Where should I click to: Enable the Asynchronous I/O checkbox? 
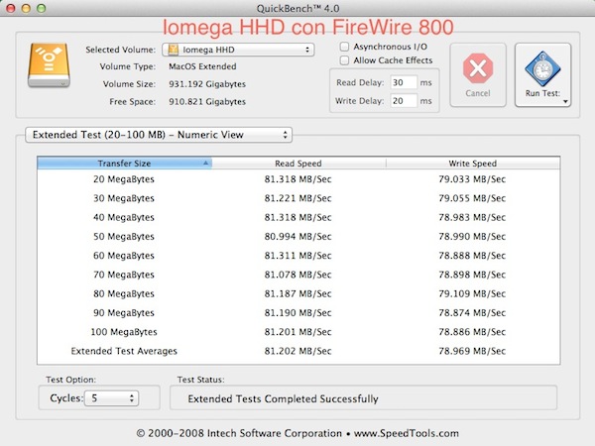[344, 47]
